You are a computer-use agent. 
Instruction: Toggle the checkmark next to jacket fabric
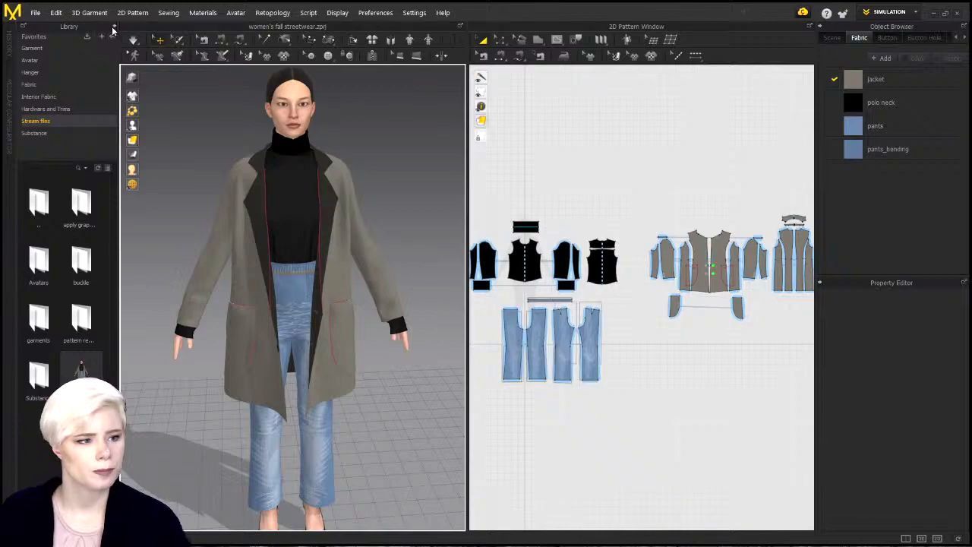tap(834, 79)
